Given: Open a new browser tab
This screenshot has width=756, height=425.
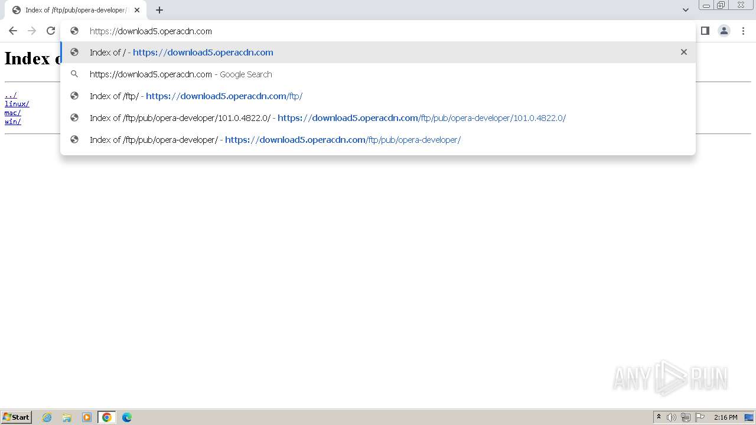Looking at the screenshot, I should click(159, 10).
